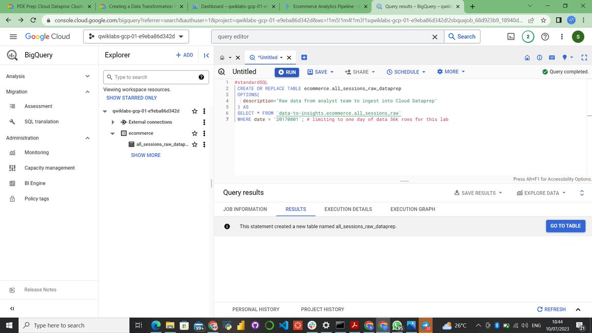The height and width of the screenshot is (333, 592).
Task: Open the editor info icon
Action: (x=540, y=57)
